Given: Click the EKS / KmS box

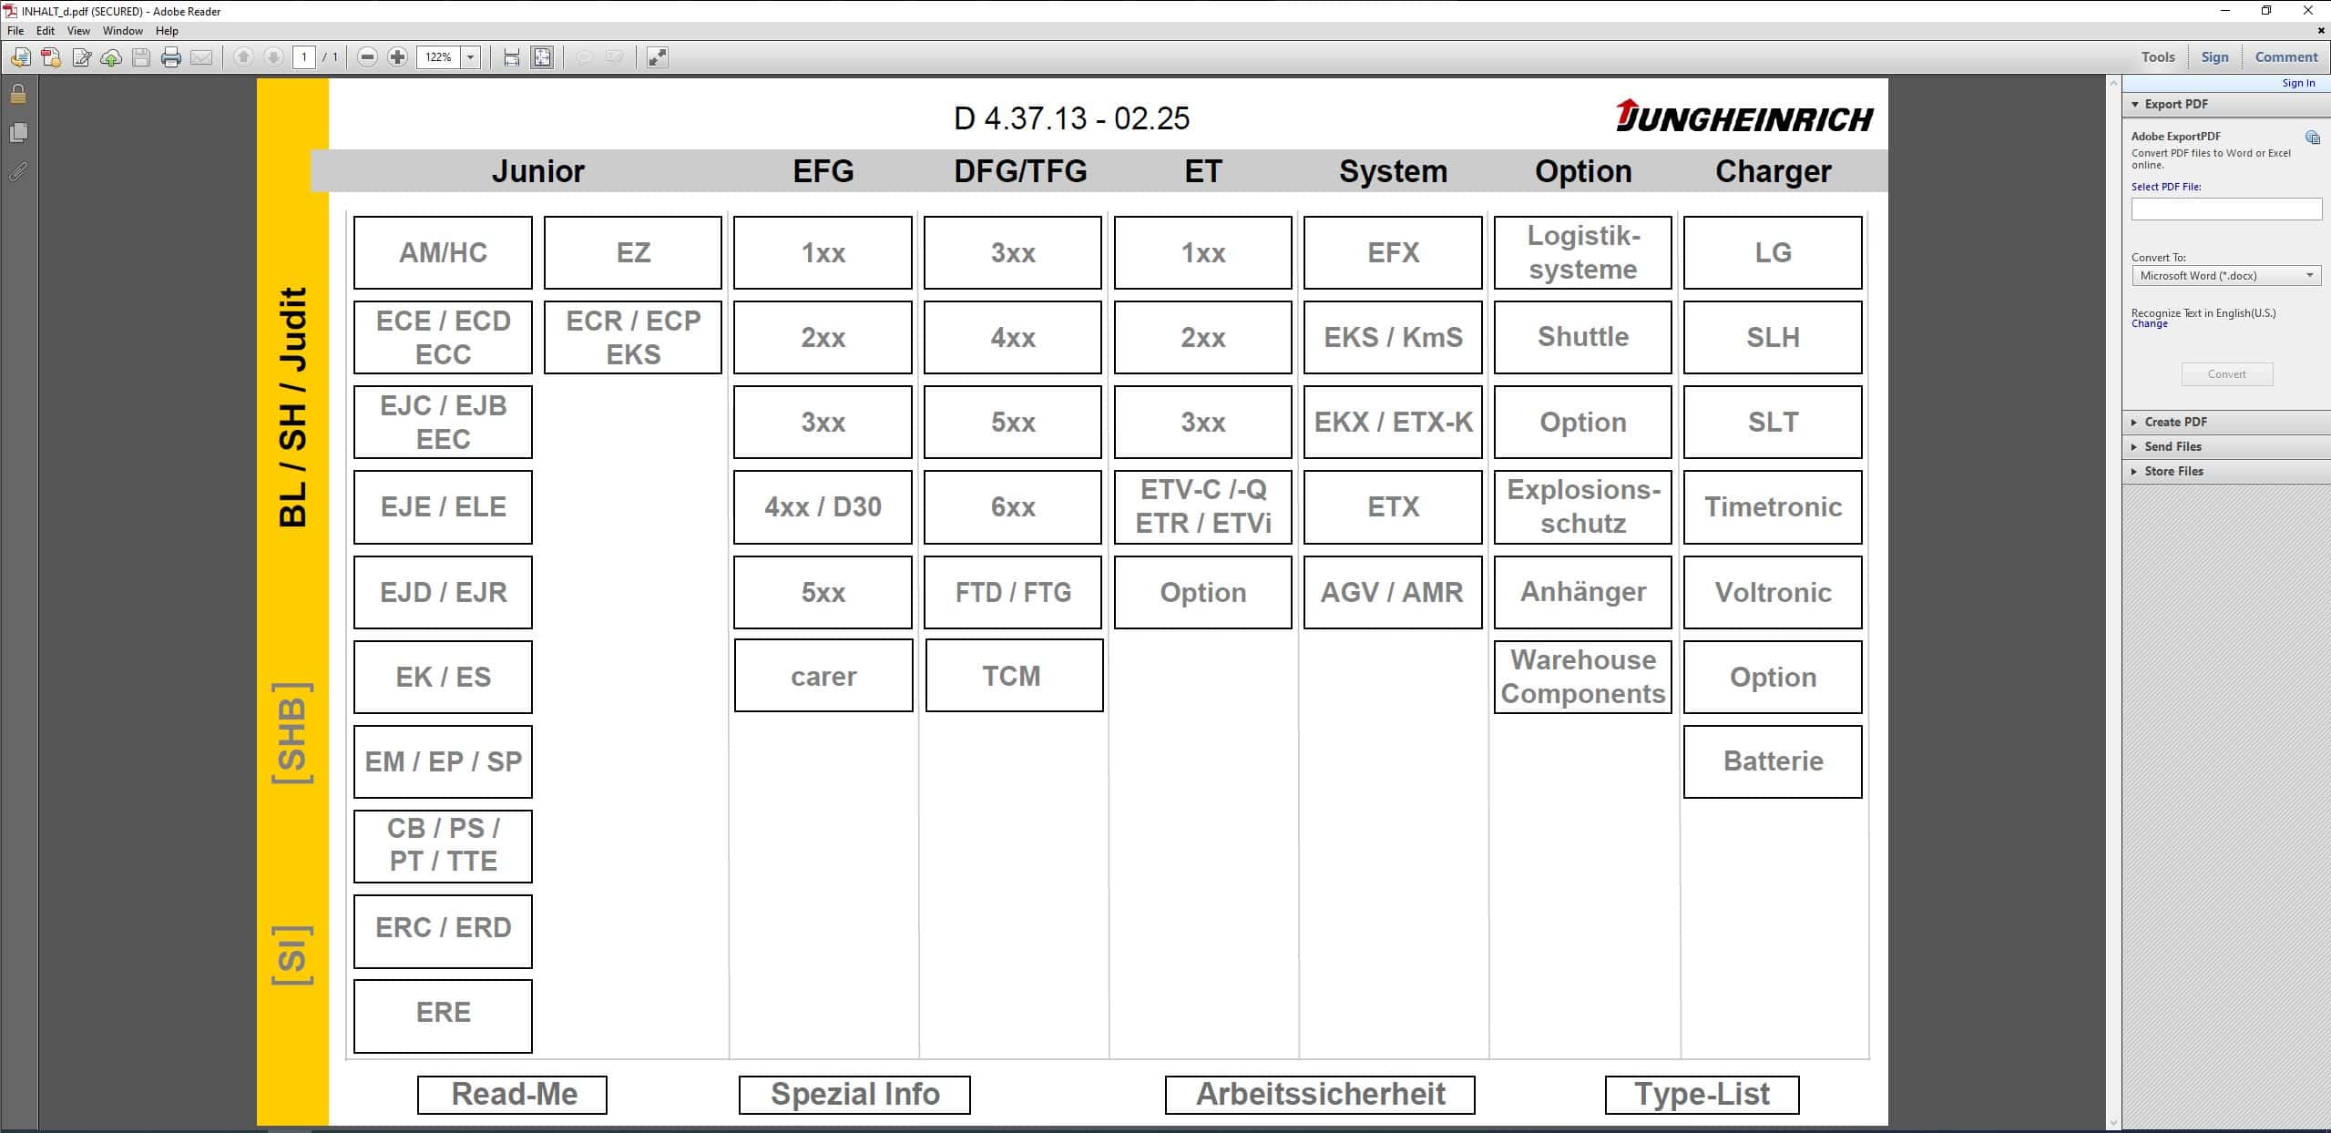Looking at the screenshot, I should [1393, 338].
